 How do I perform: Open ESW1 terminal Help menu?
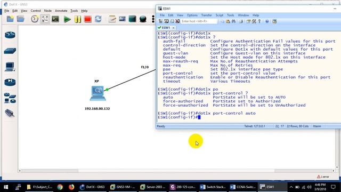[x=256, y=15]
